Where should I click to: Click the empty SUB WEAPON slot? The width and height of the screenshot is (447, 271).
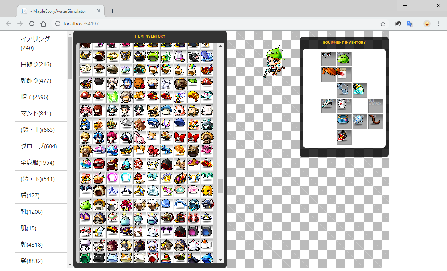pos(376,106)
